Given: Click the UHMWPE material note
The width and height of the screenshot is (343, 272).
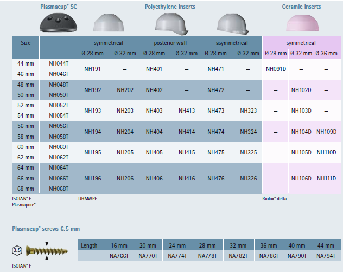Looking at the screenshot, I should (87, 199).
